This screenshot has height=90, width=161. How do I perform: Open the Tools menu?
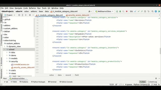pyautogui.click(x=44, y=8)
